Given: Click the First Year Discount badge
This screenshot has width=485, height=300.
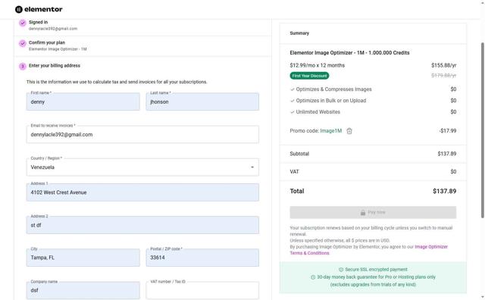Looking at the screenshot, I should [x=309, y=76].
